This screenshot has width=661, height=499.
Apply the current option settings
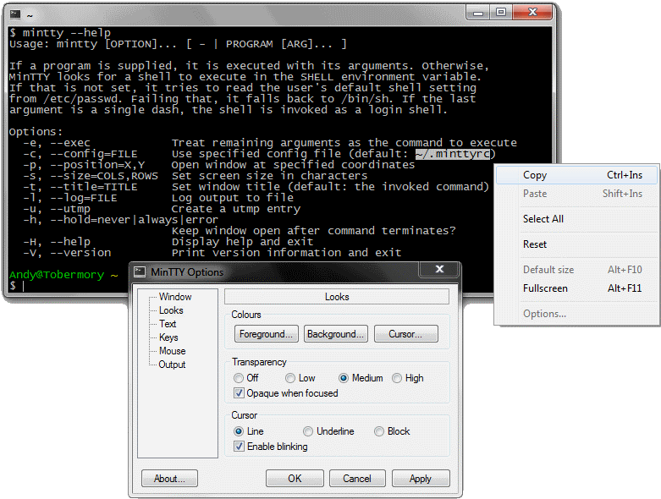[x=421, y=479]
